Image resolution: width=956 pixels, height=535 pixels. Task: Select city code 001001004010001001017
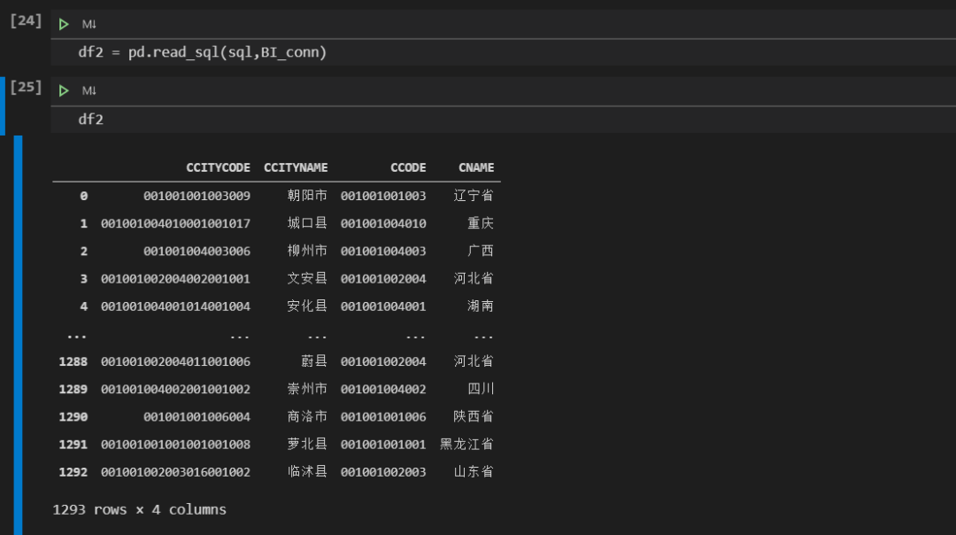(x=175, y=223)
